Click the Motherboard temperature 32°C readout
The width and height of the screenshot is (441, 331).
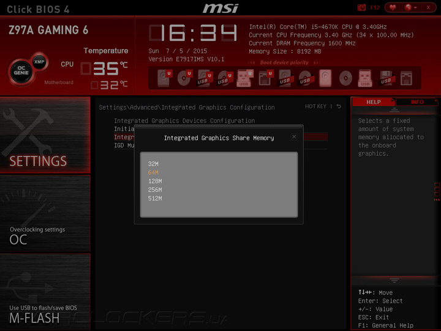click(109, 85)
